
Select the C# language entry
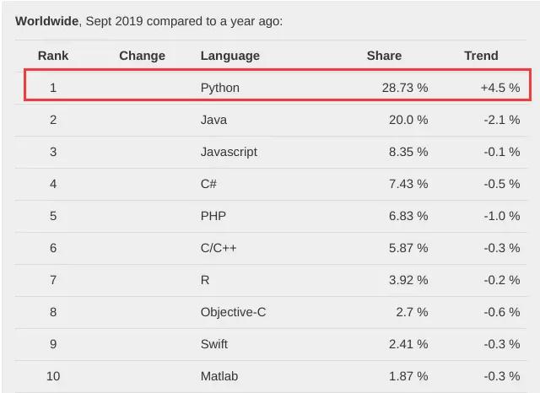click(x=209, y=184)
